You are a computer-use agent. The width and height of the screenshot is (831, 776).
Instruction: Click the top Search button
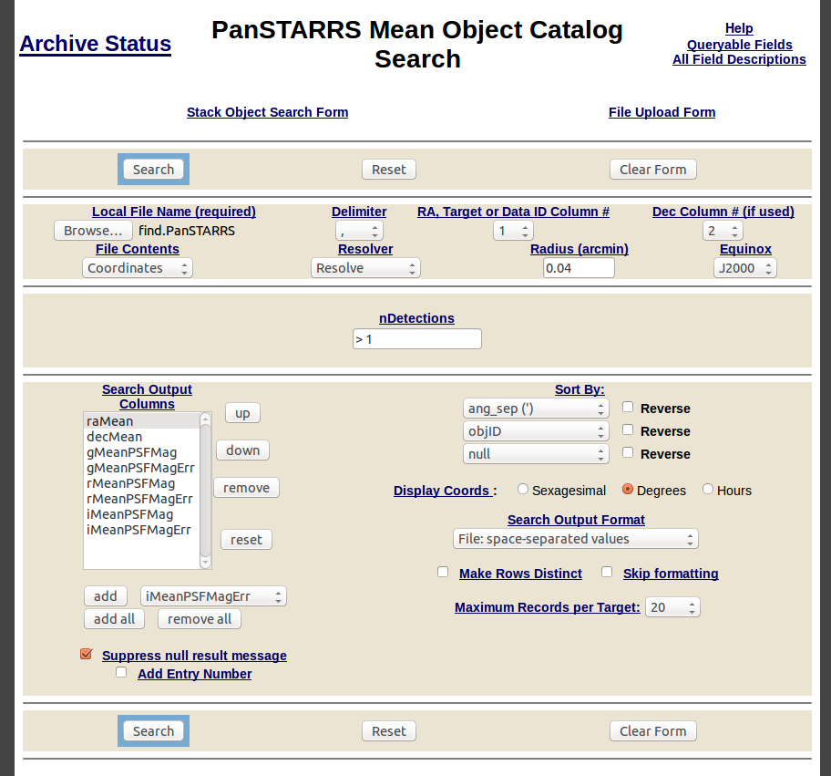click(x=153, y=170)
